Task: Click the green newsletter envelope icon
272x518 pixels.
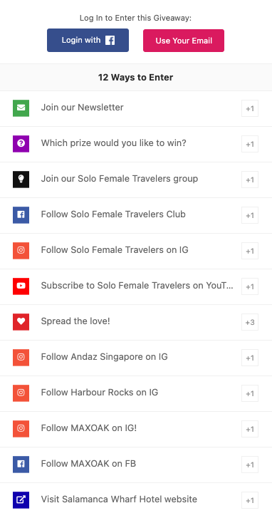Action: pos(21,108)
